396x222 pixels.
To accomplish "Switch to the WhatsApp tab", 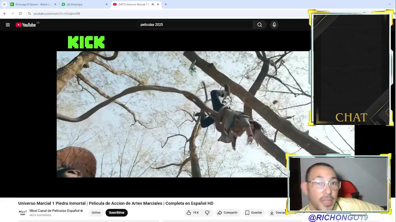I will (84, 4).
